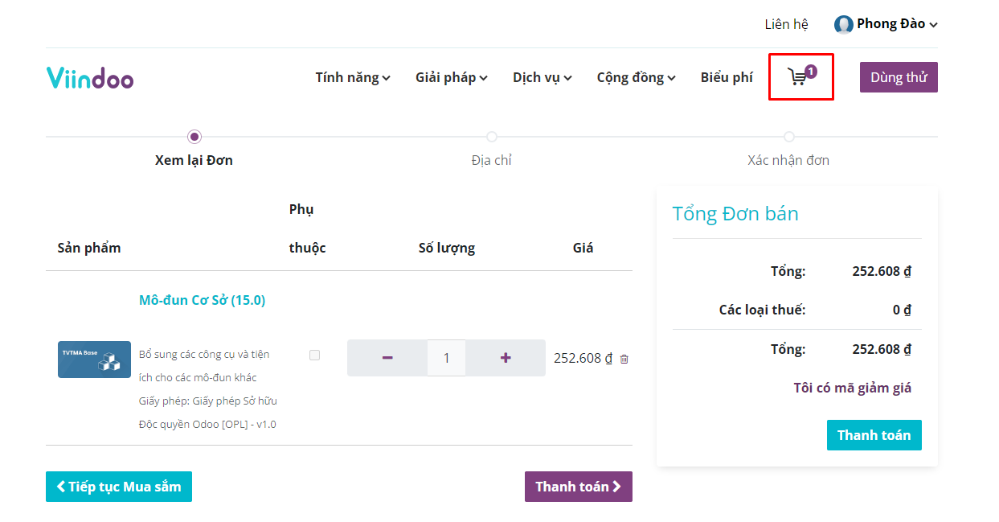Select the Xác nhận đơn step

tap(788, 160)
